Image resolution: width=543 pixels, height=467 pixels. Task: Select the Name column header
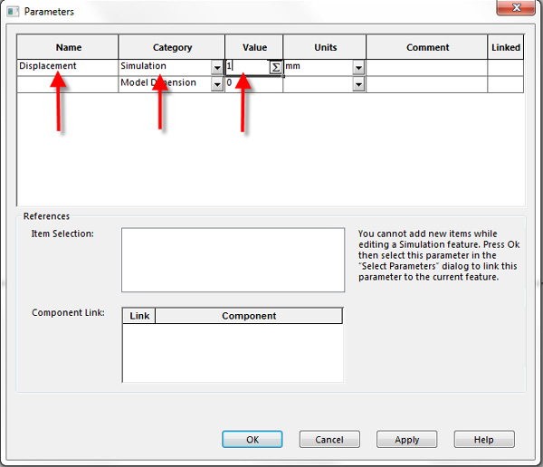coord(68,47)
